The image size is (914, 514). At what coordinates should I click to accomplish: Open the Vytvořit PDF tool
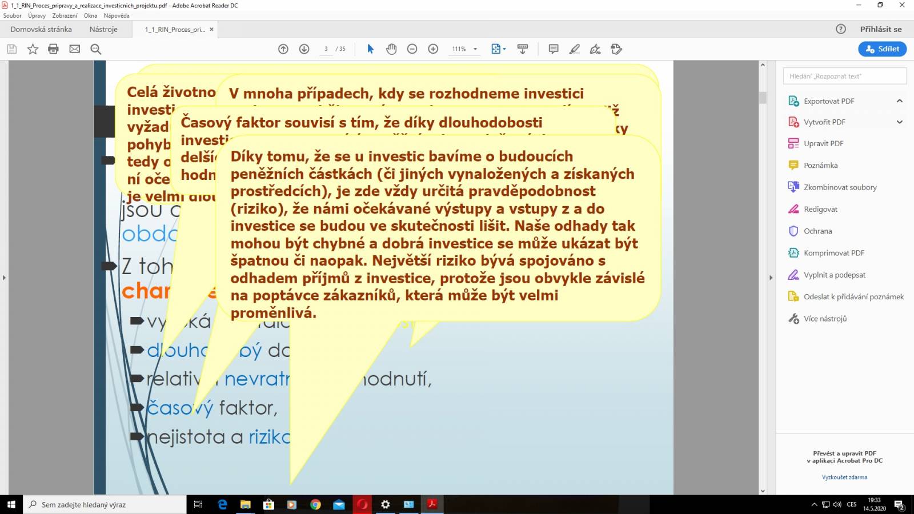[824, 122]
